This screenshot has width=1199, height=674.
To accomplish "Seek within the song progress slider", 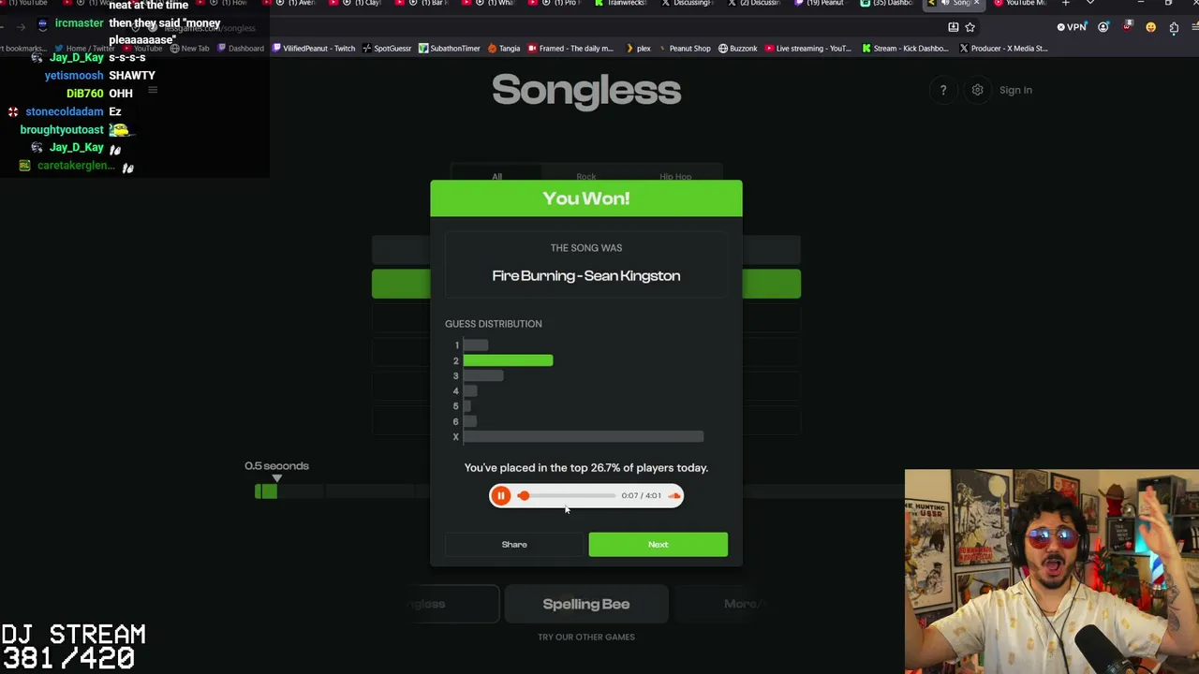I will pos(570,496).
